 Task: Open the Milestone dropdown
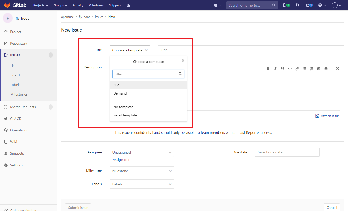pos(142,171)
